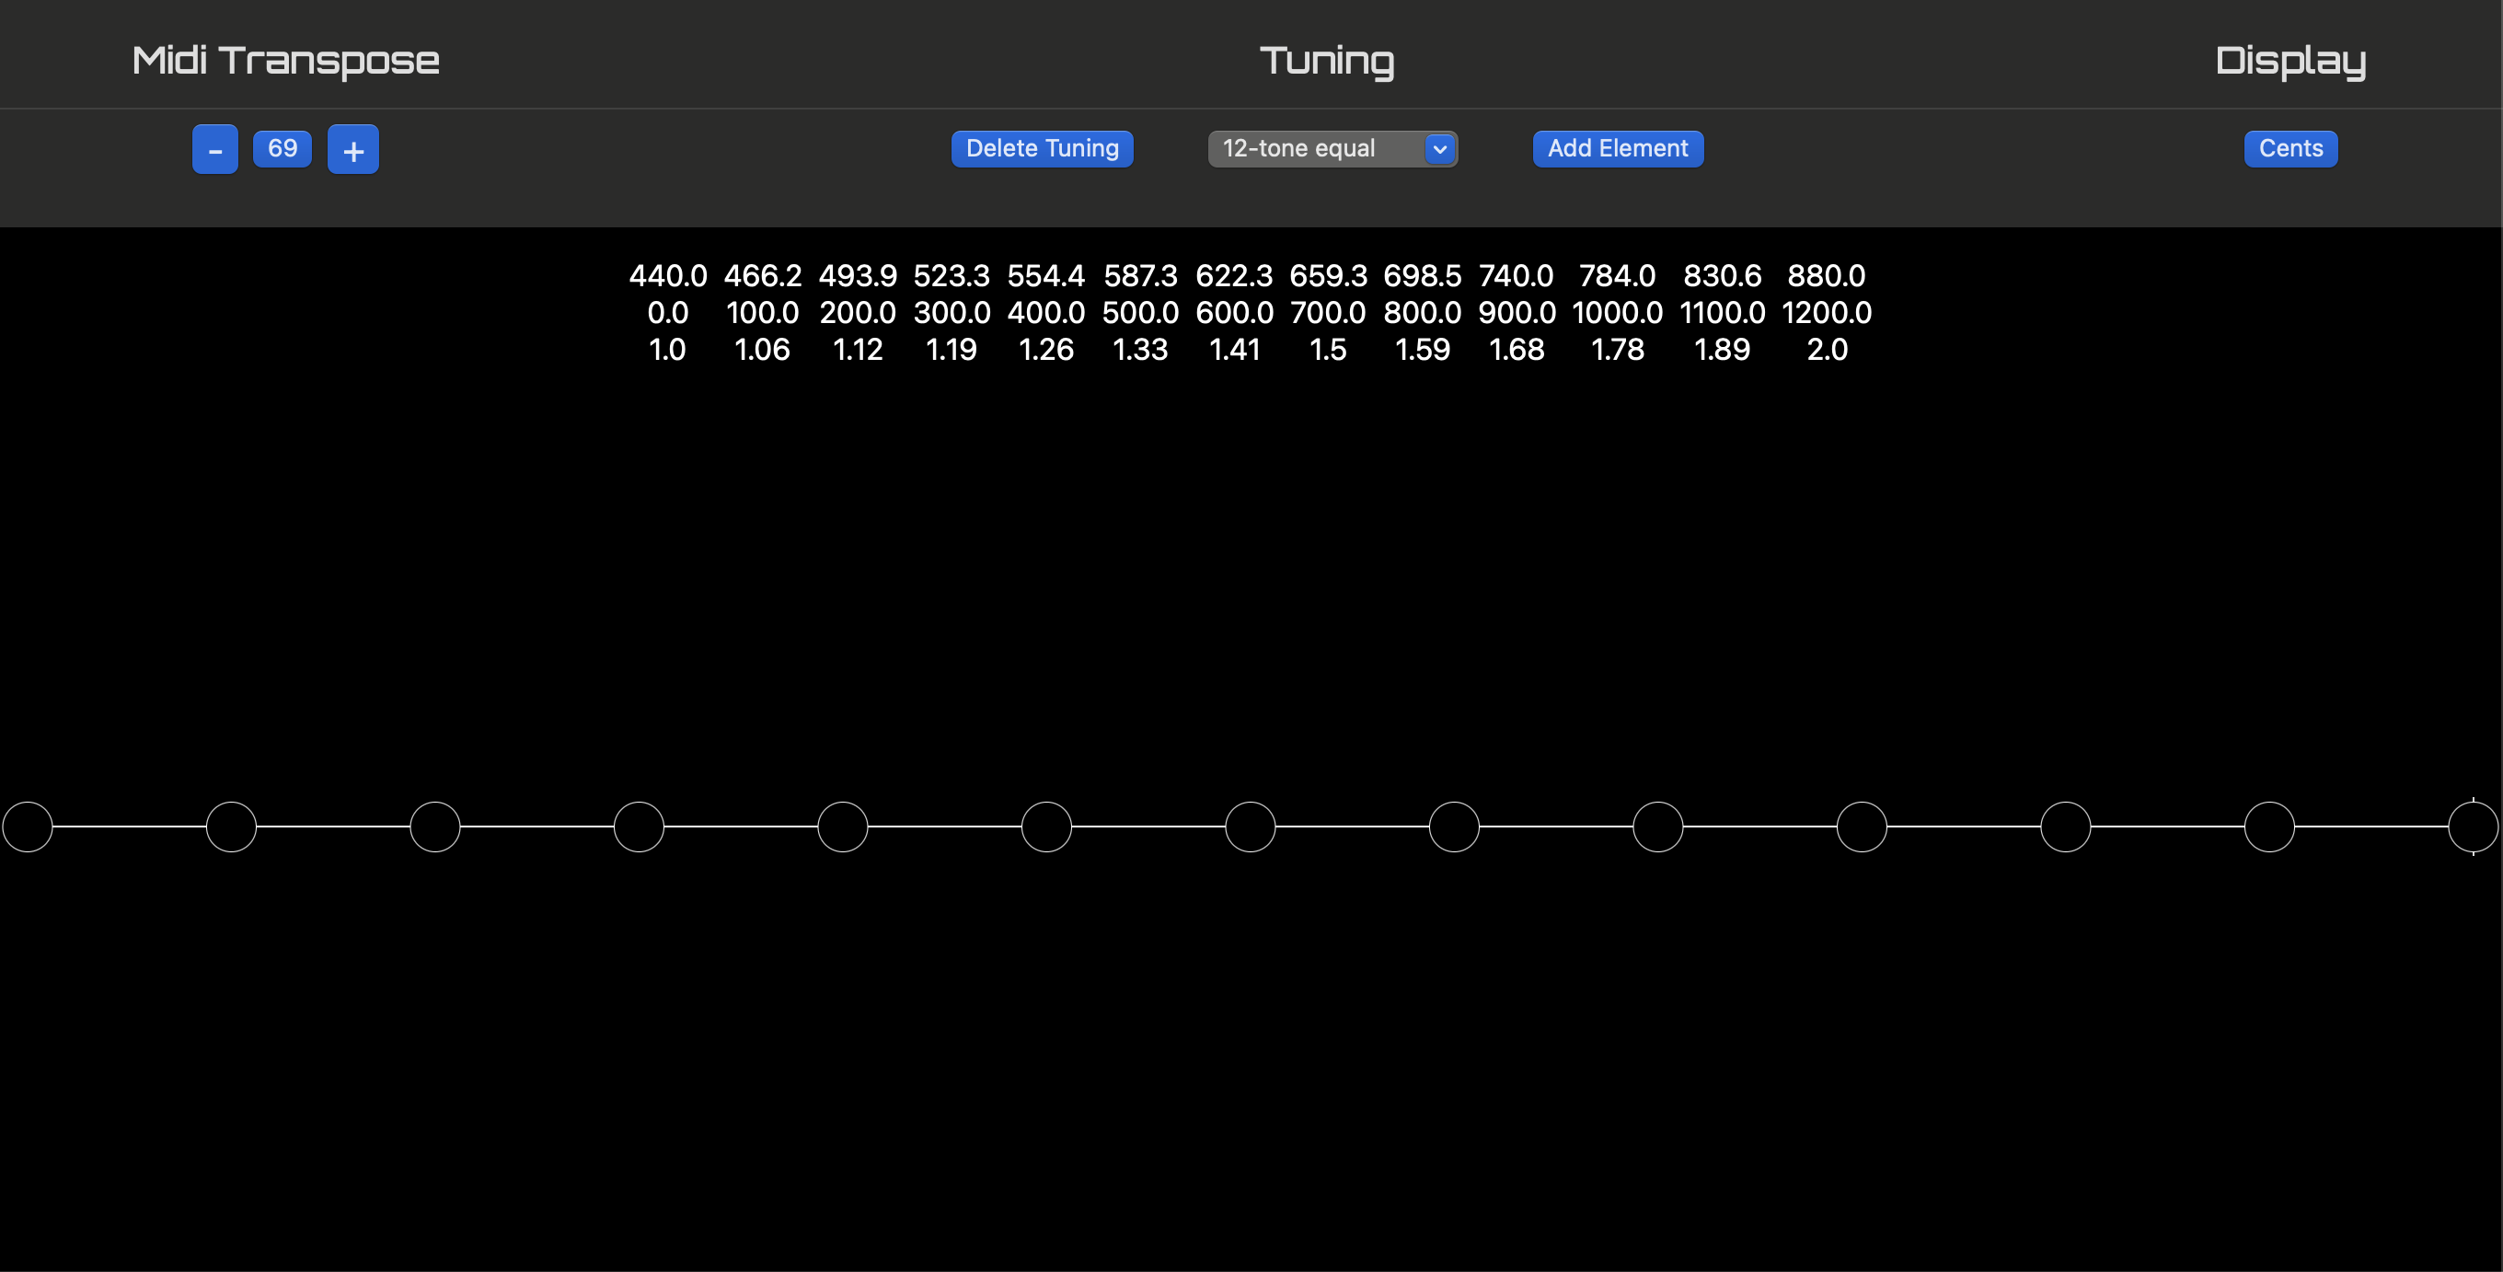Screen dimensions: 2503x1272
Task: Click the 1.89 ratio value
Action: 1722,350
